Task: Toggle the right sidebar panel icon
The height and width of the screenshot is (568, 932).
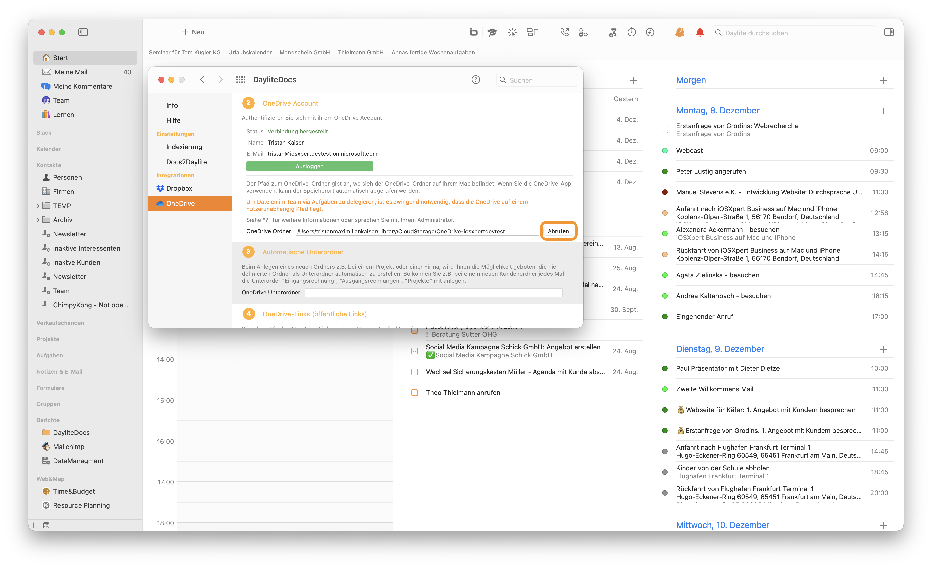Action: 889,32
